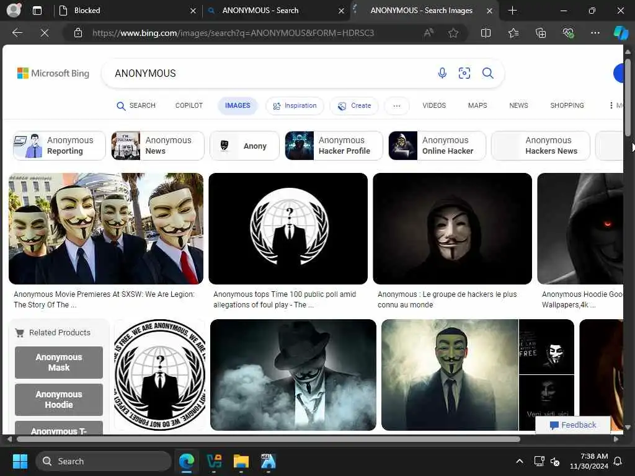Start voice search with microphone icon

point(442,73)
